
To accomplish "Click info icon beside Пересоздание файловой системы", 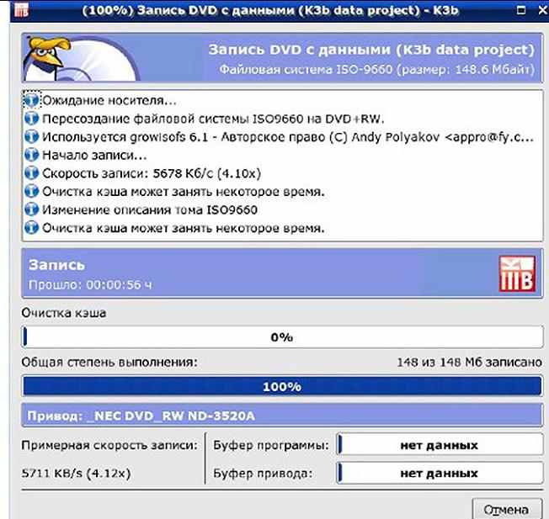I will click(x=31, y=119).
